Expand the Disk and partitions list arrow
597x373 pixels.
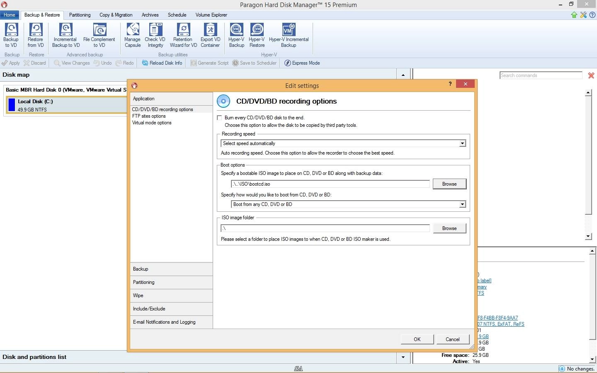pyautogui.click(x=403, y=357)
